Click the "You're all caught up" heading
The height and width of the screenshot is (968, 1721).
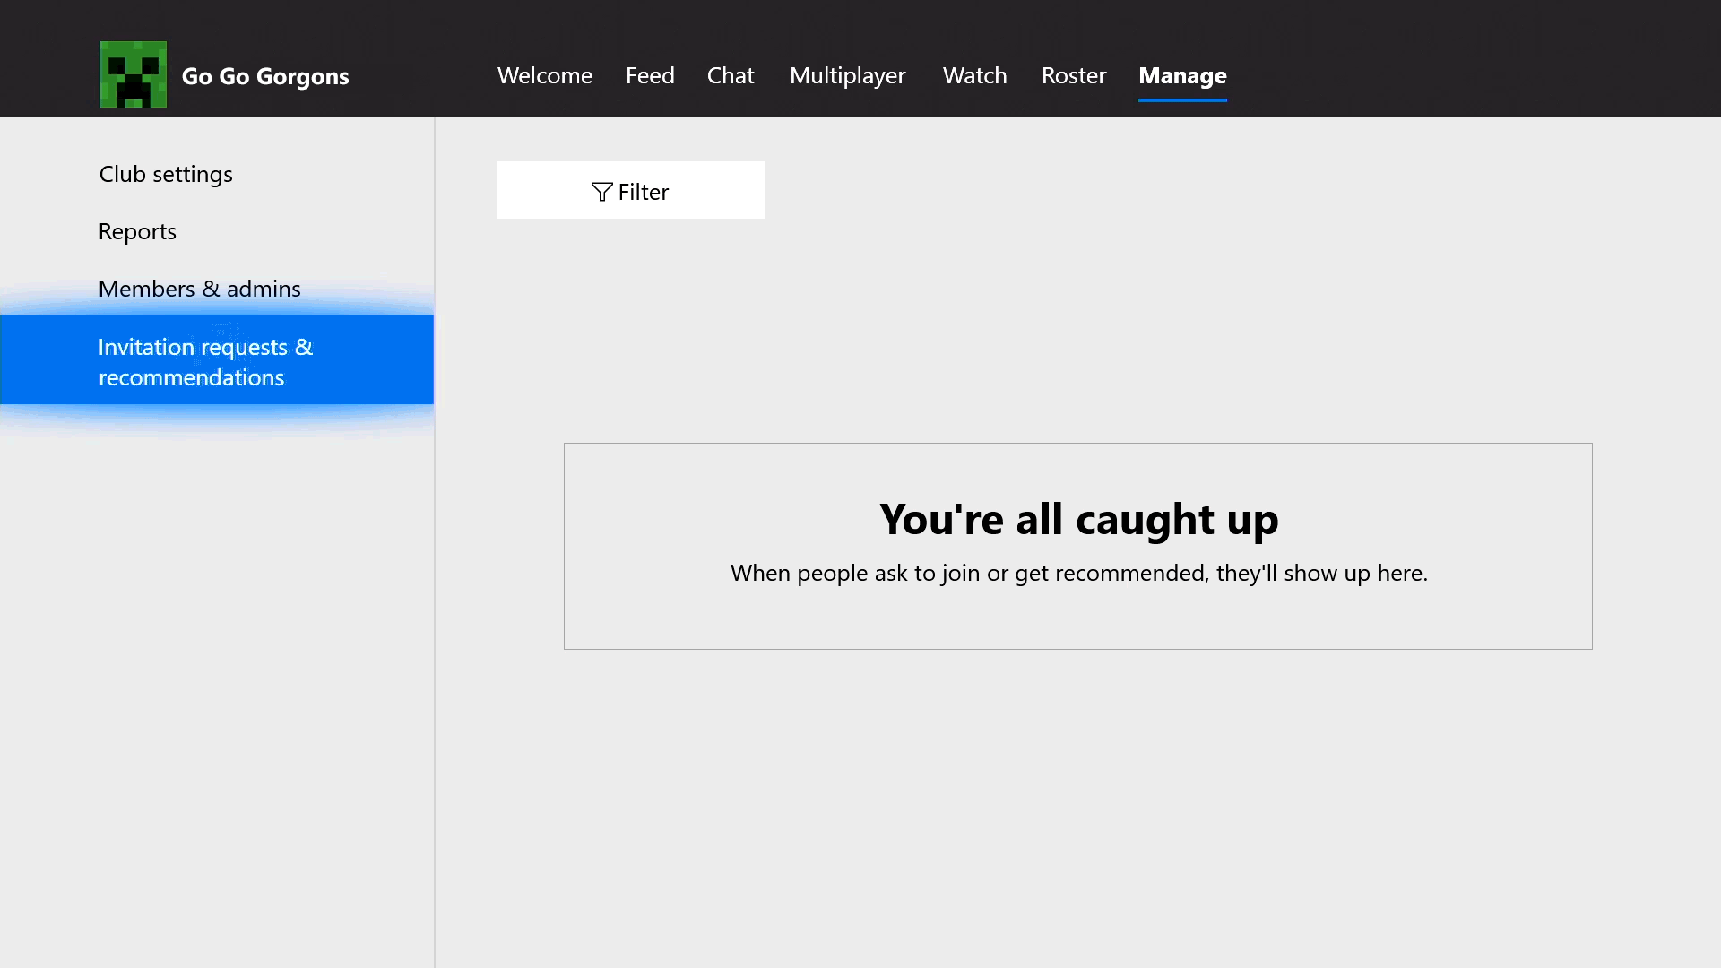pyautogui.click(x=1078, y=519)
